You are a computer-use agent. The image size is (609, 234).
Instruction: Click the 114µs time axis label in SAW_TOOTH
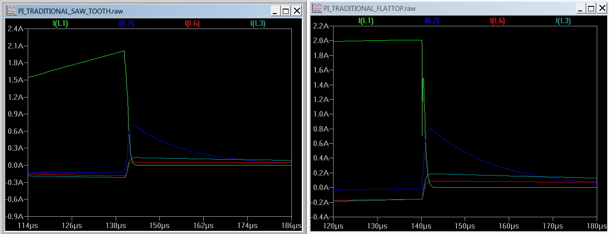tap(28, 225)
